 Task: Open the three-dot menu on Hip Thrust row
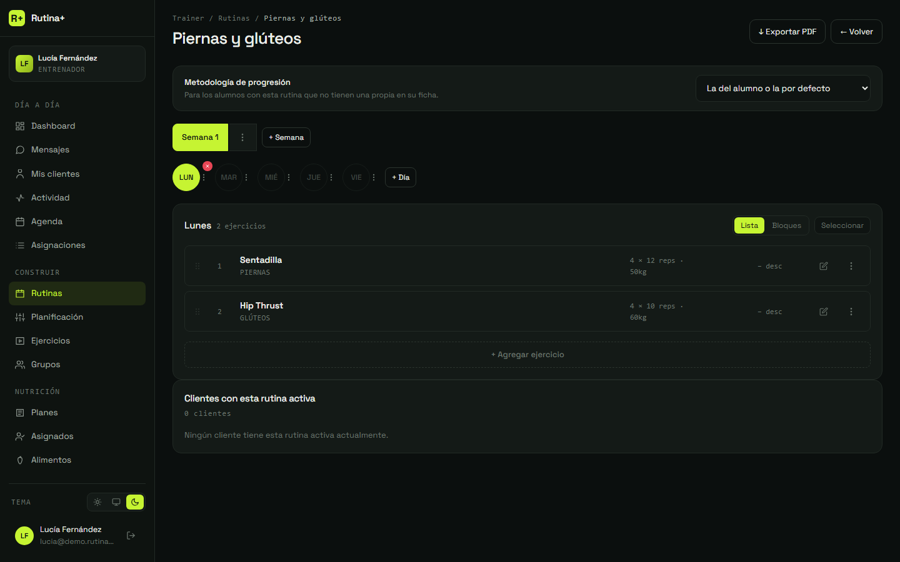851,312
